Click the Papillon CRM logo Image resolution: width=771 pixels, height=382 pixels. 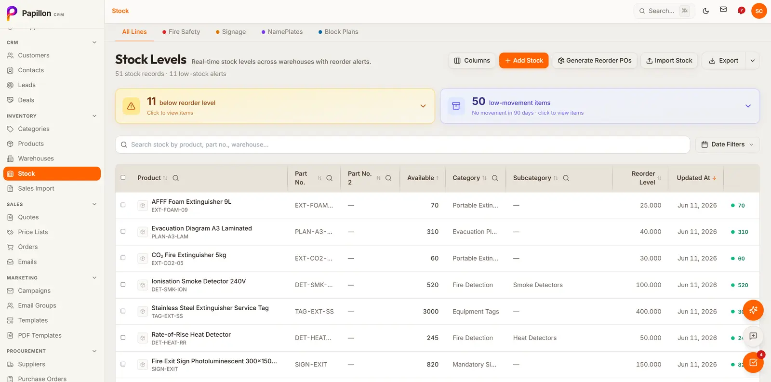pyautogui.click(x=35, y=13)
